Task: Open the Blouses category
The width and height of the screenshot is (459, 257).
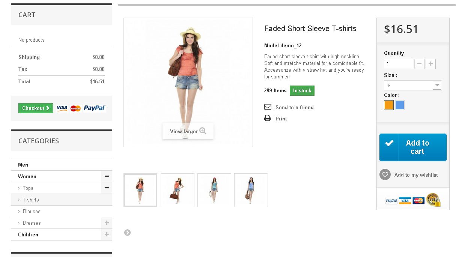Action: point(32,211)
